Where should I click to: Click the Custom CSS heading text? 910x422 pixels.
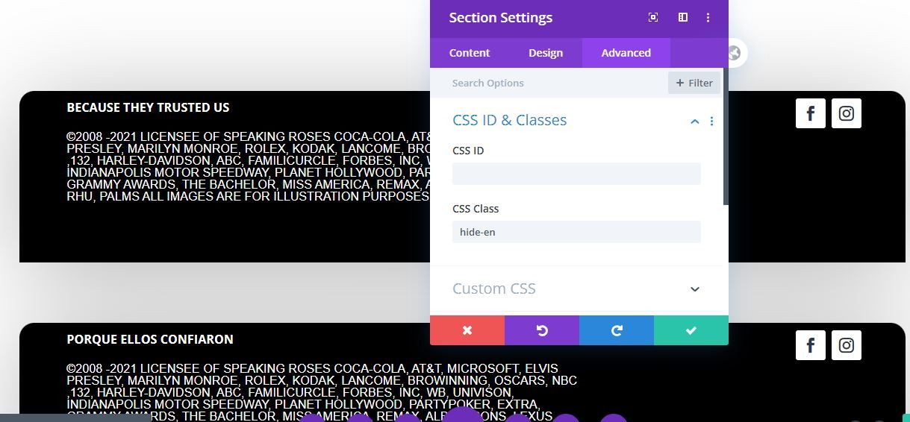494,289
